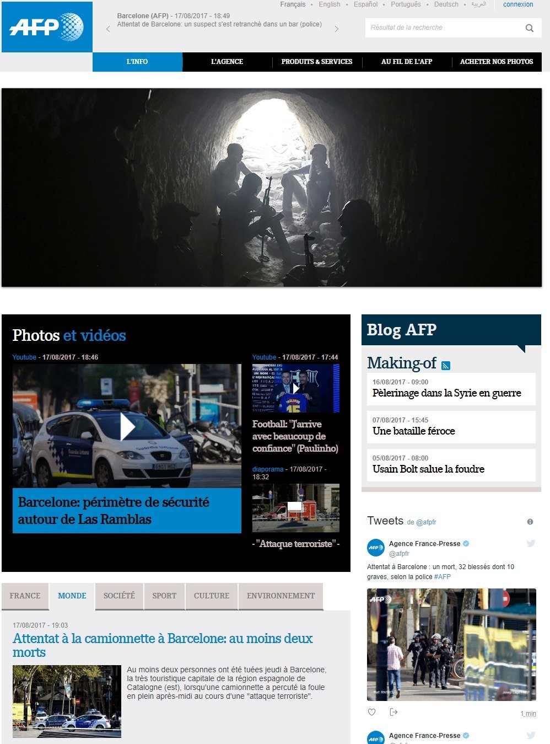Open 'Usain Bolt salue la foudre' post
This screenshot has height=744, width=550.
[429, 469]
